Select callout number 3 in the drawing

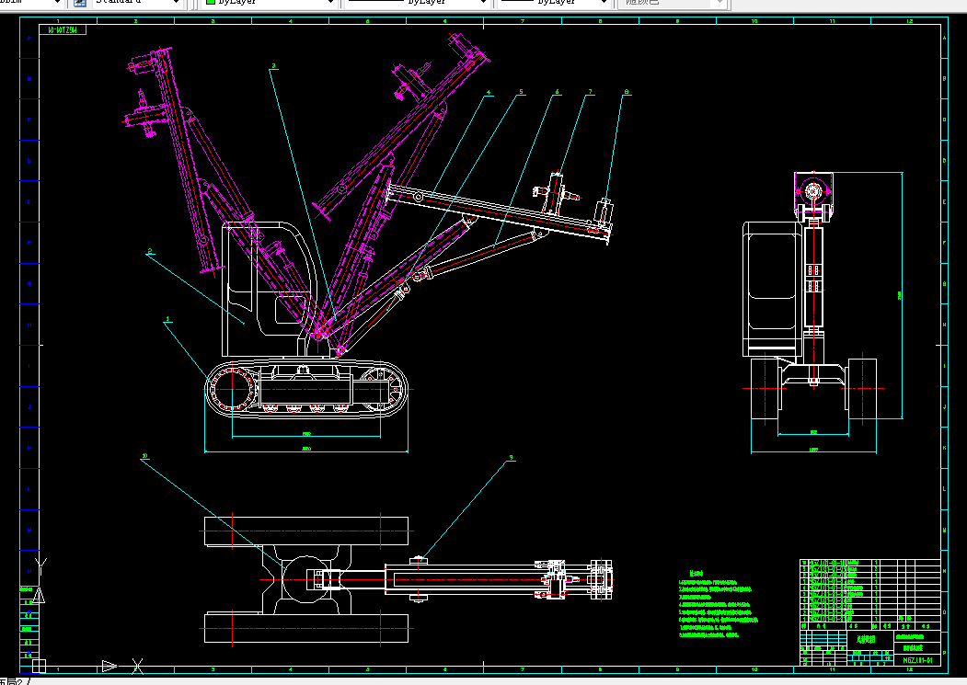pos(274,66)
